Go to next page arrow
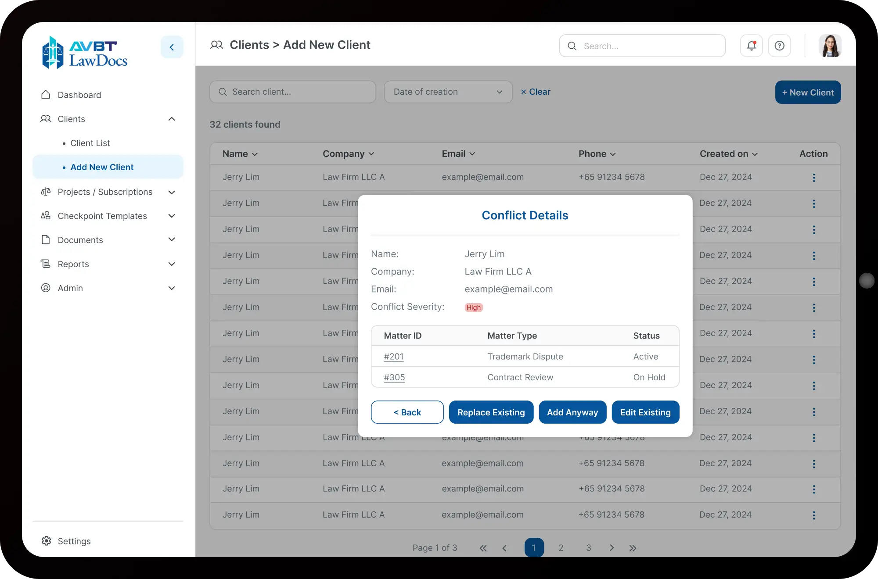This screenshot has height=579, width=878. click(612, 548)
